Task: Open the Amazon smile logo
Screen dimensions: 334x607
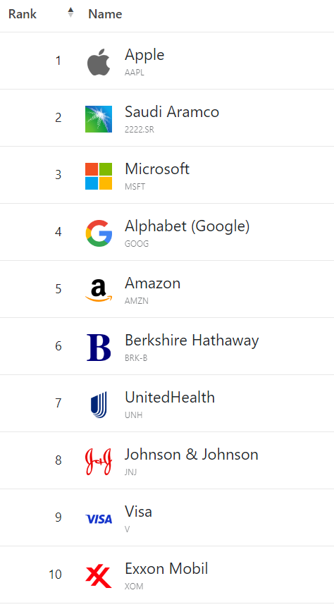Action: tap(99, 290)
